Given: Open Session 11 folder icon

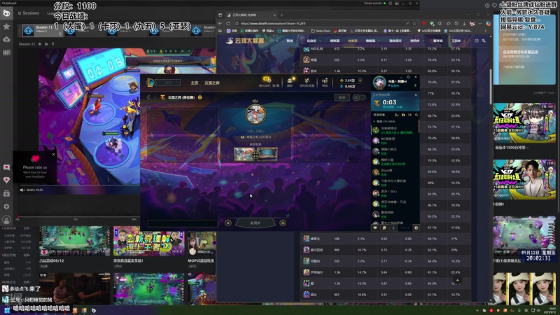Looking at the screenshot, I should coord(46,44).
